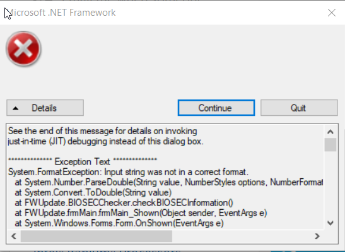Viewport: 345px width, 252px height.
Task: Click the empty horizontal scrollbar track
Action: click(242, 236)
